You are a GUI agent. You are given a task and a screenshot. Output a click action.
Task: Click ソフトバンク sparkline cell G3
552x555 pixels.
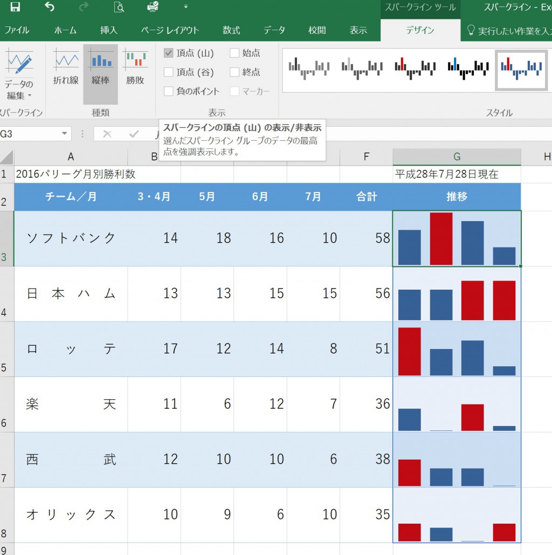click(457, 238)
